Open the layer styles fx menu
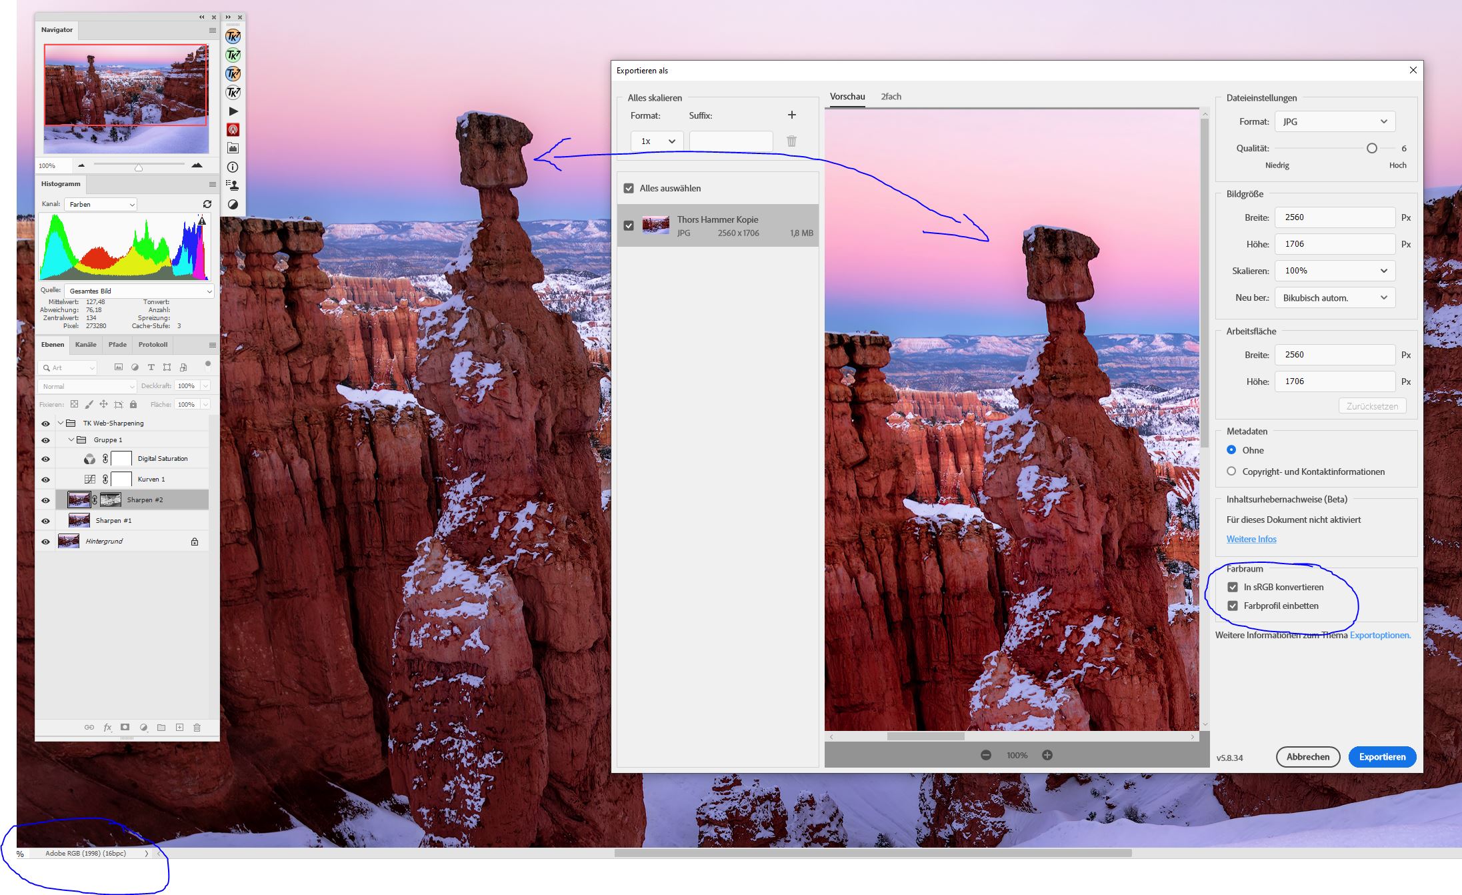 click(x=107, y=727)
